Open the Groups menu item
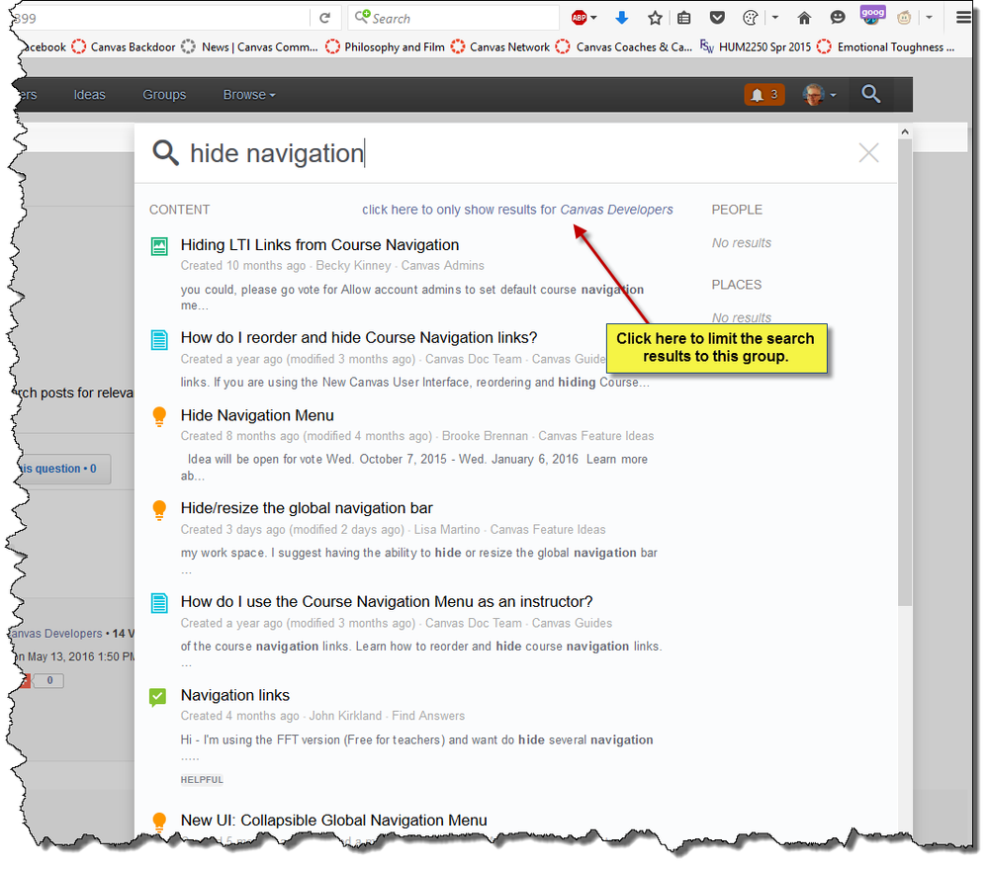The height and width of the screenshot is (870, 988). 164,95
